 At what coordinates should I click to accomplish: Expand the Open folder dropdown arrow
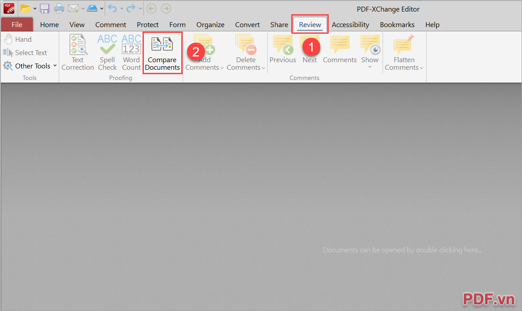pyautogui.click(x=35, y=8)
